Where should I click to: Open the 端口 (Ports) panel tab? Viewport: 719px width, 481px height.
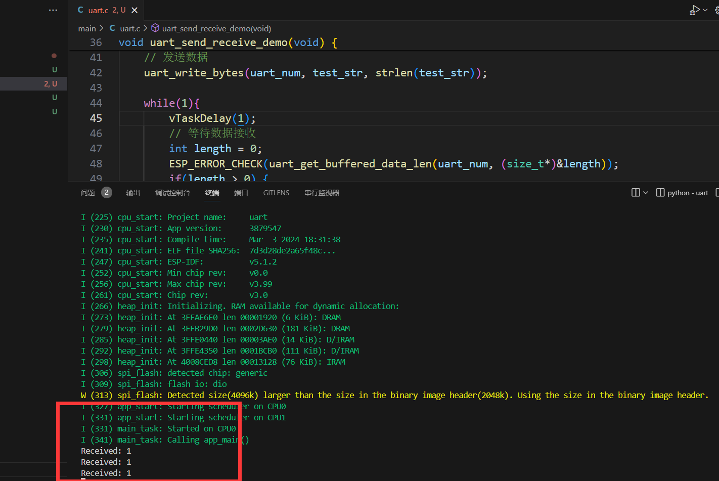pos(241,193)
